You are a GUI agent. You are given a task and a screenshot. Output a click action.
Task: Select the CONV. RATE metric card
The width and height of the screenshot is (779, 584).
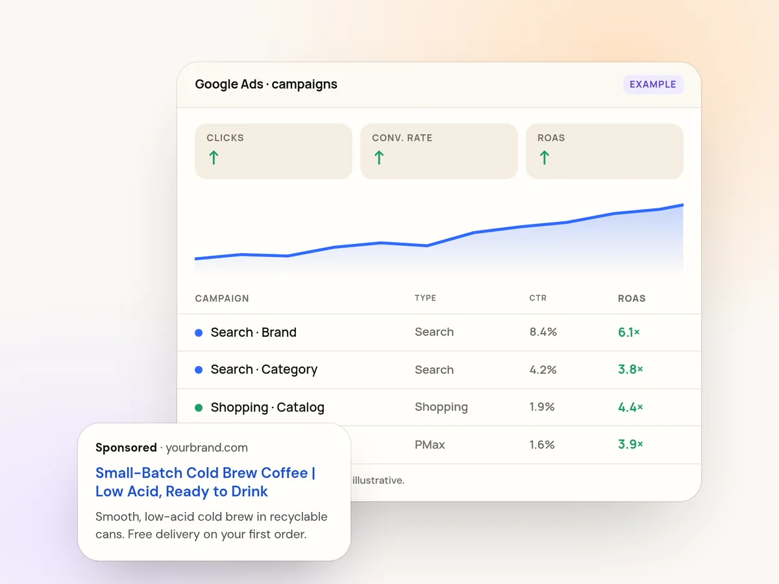click(439, 151)
